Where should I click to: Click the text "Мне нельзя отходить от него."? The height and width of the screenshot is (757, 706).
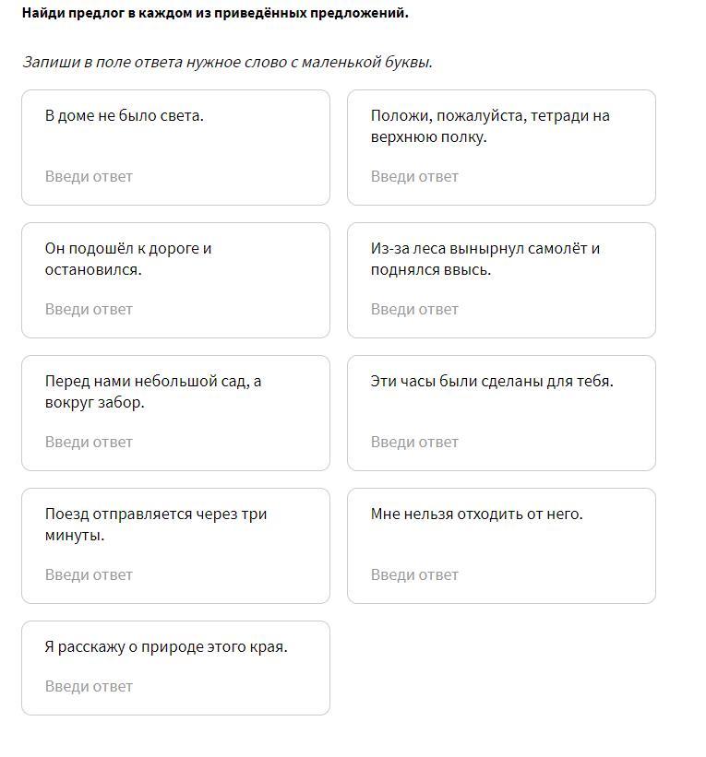coord(477,514)
